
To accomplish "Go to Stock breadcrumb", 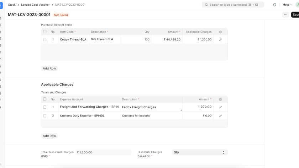I will (12, 5).
